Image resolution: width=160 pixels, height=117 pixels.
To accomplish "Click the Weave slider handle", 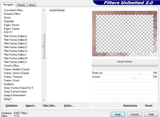I will point(135,78).
